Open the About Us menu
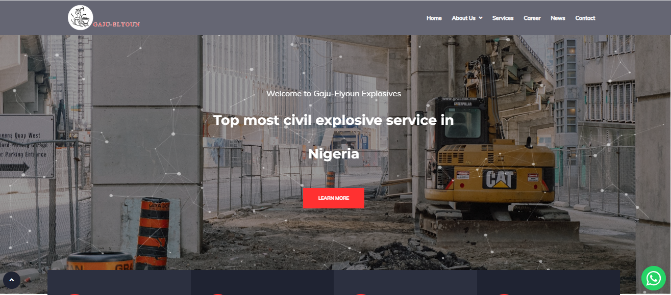The height and width of the screenshot is (295, 671). coord(463,18)
